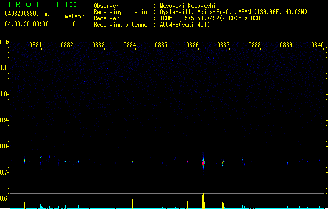The image size is (329, 209).
Task: Click the 1.1 kHz axis label
Action: [x=4, y=68]
